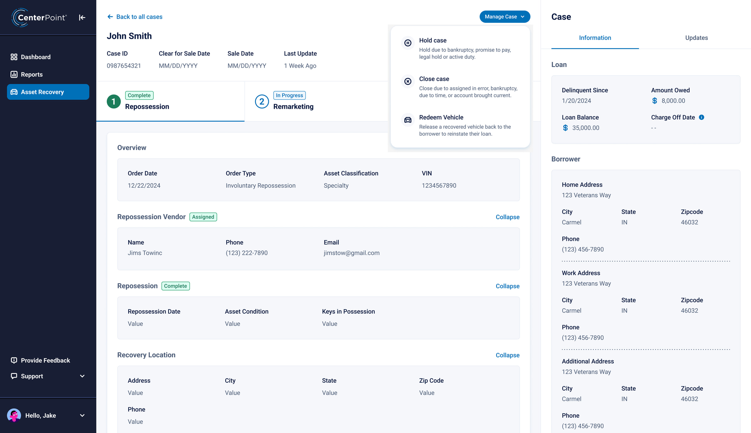Click vendor phone (123) 222-7890
This screenshot has width=751, height=433.
pos(247,253)
